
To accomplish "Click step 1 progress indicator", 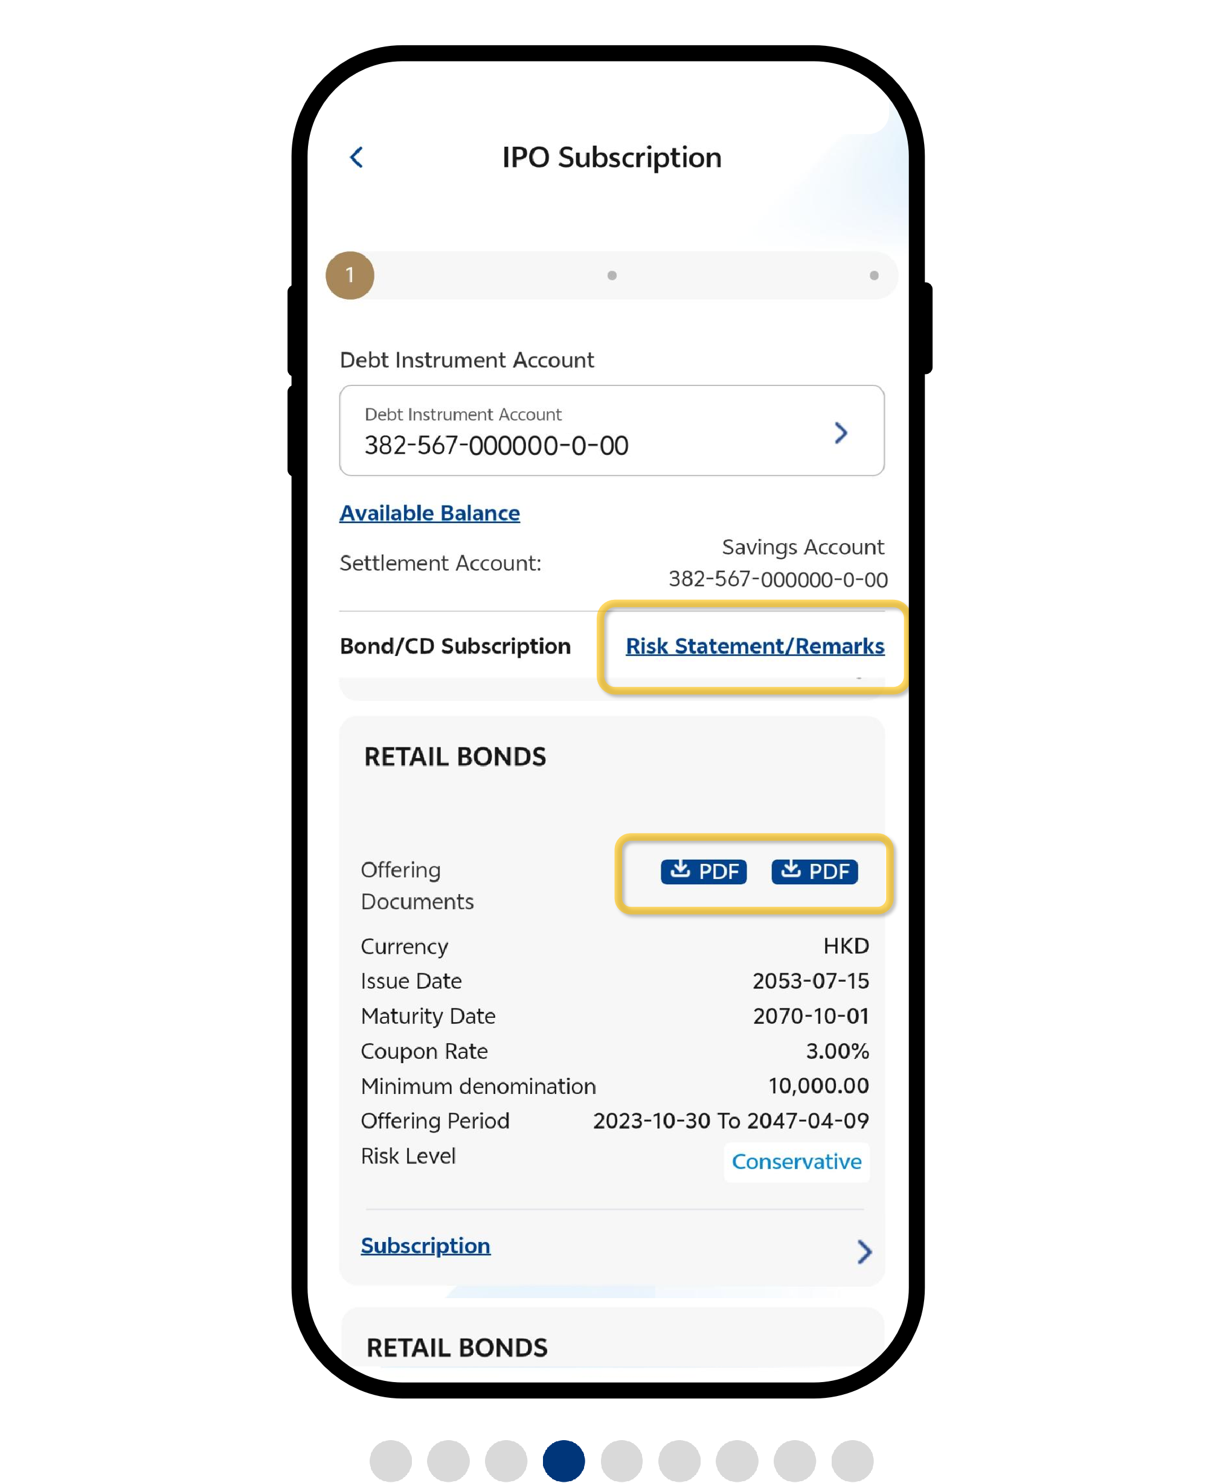I will coord(350,275).
